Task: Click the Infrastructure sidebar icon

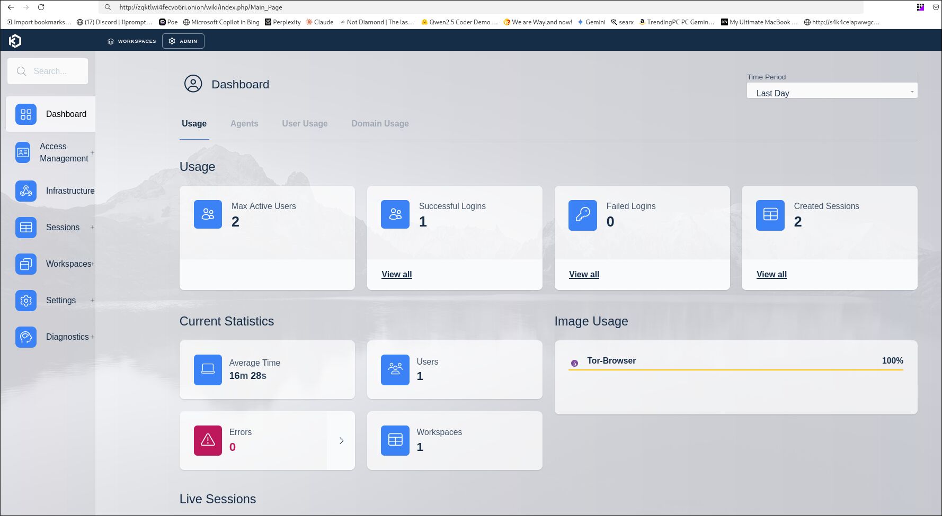Action: (26, 191)
